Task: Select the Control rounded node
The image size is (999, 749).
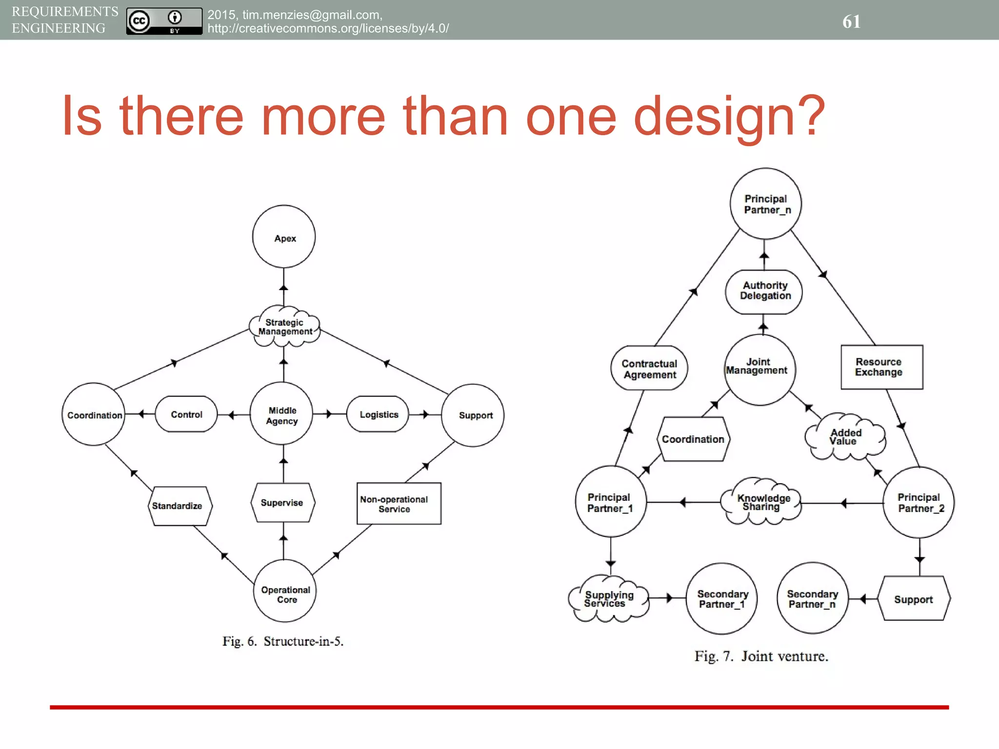Action: [x=186, y=414]
